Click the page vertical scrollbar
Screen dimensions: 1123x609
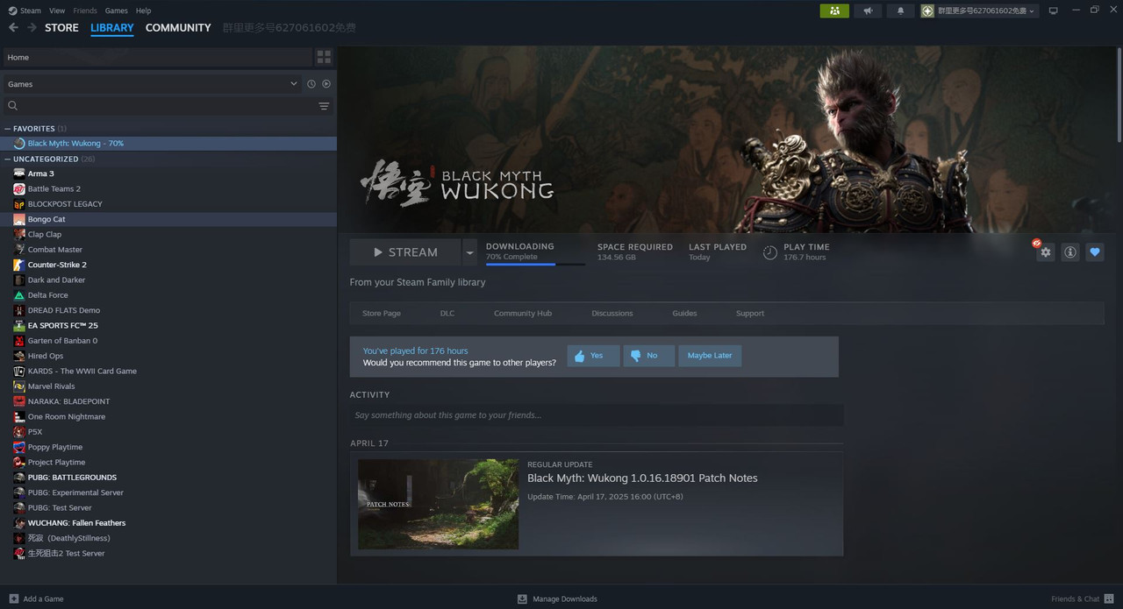(1119, 96)
